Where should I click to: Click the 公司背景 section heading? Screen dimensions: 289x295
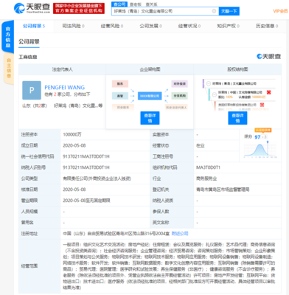click(29, 41)
